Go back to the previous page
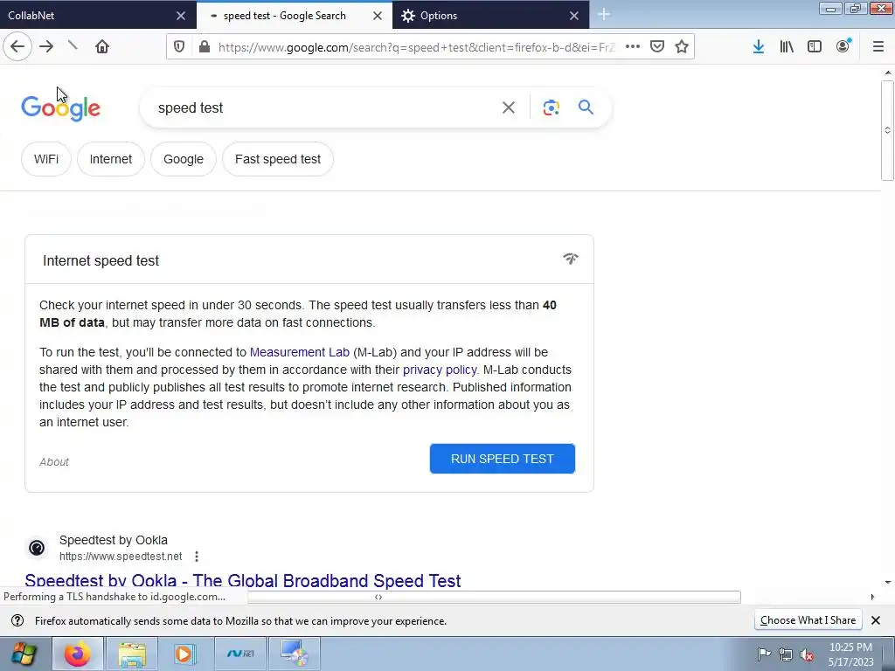 click(17, 46)
